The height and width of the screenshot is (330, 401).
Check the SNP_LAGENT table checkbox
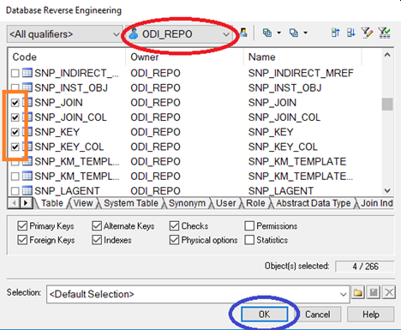click(x=15, y=191)
